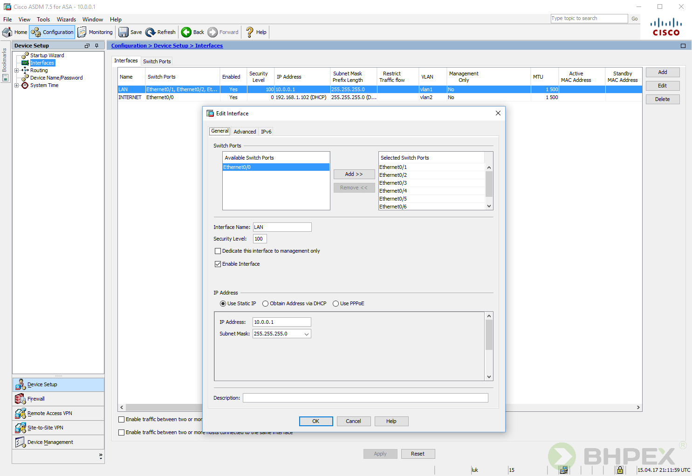692x476 pixels.
Task: Click the Help question mark icon
Action: pos(250,32)
